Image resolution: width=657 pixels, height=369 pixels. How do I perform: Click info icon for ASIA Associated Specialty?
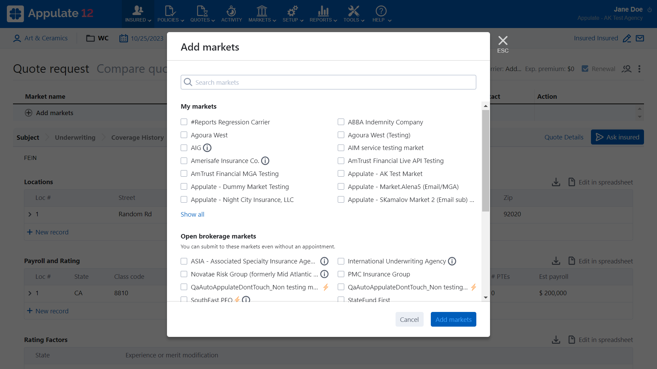pyautogui.click(x=324, y=261)
